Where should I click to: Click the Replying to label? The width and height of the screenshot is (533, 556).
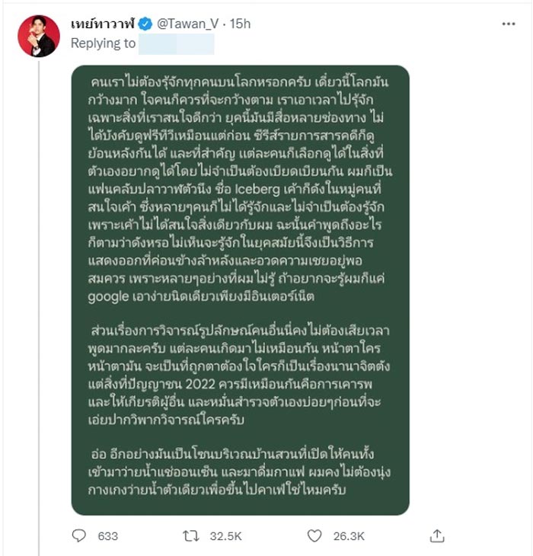[x=103, y=43]
